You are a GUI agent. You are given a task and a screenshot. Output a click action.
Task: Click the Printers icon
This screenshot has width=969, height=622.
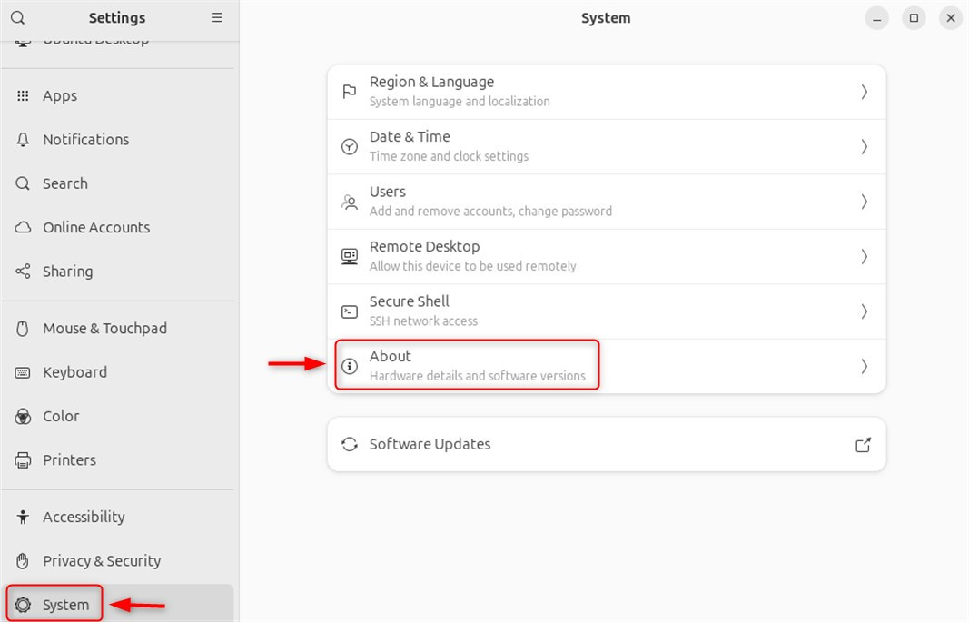point(22,459)
